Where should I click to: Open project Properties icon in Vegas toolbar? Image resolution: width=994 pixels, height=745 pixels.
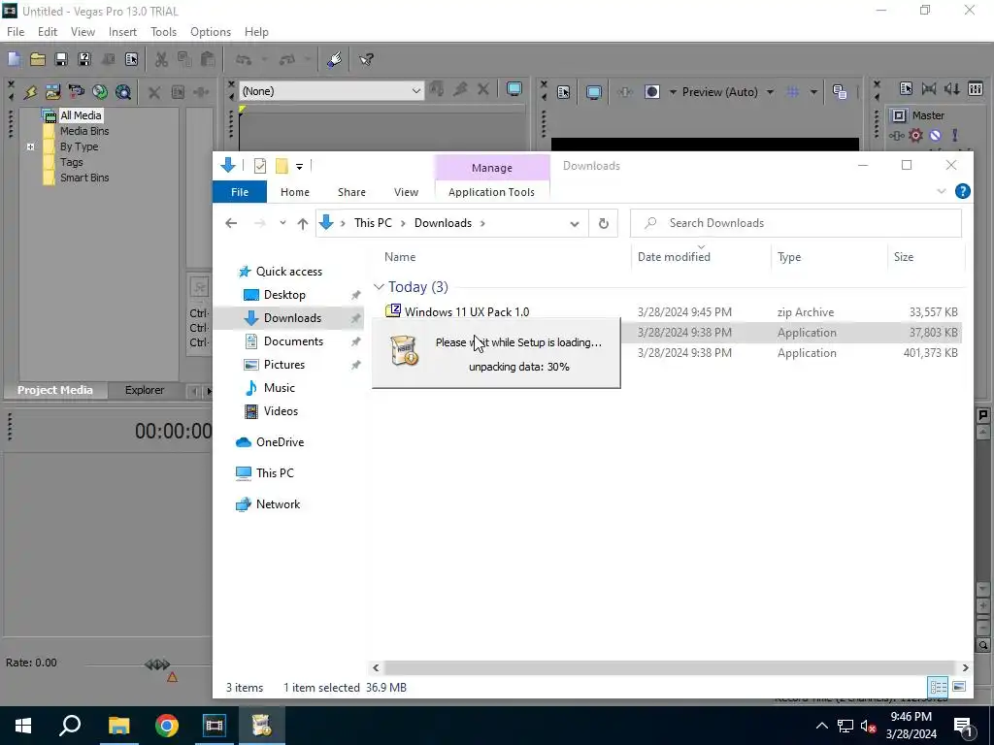[x=131, y=59]
